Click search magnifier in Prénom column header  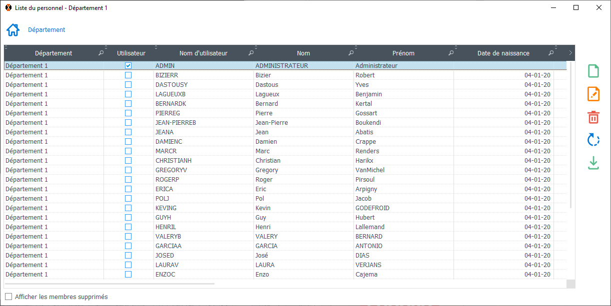[451, 53]
